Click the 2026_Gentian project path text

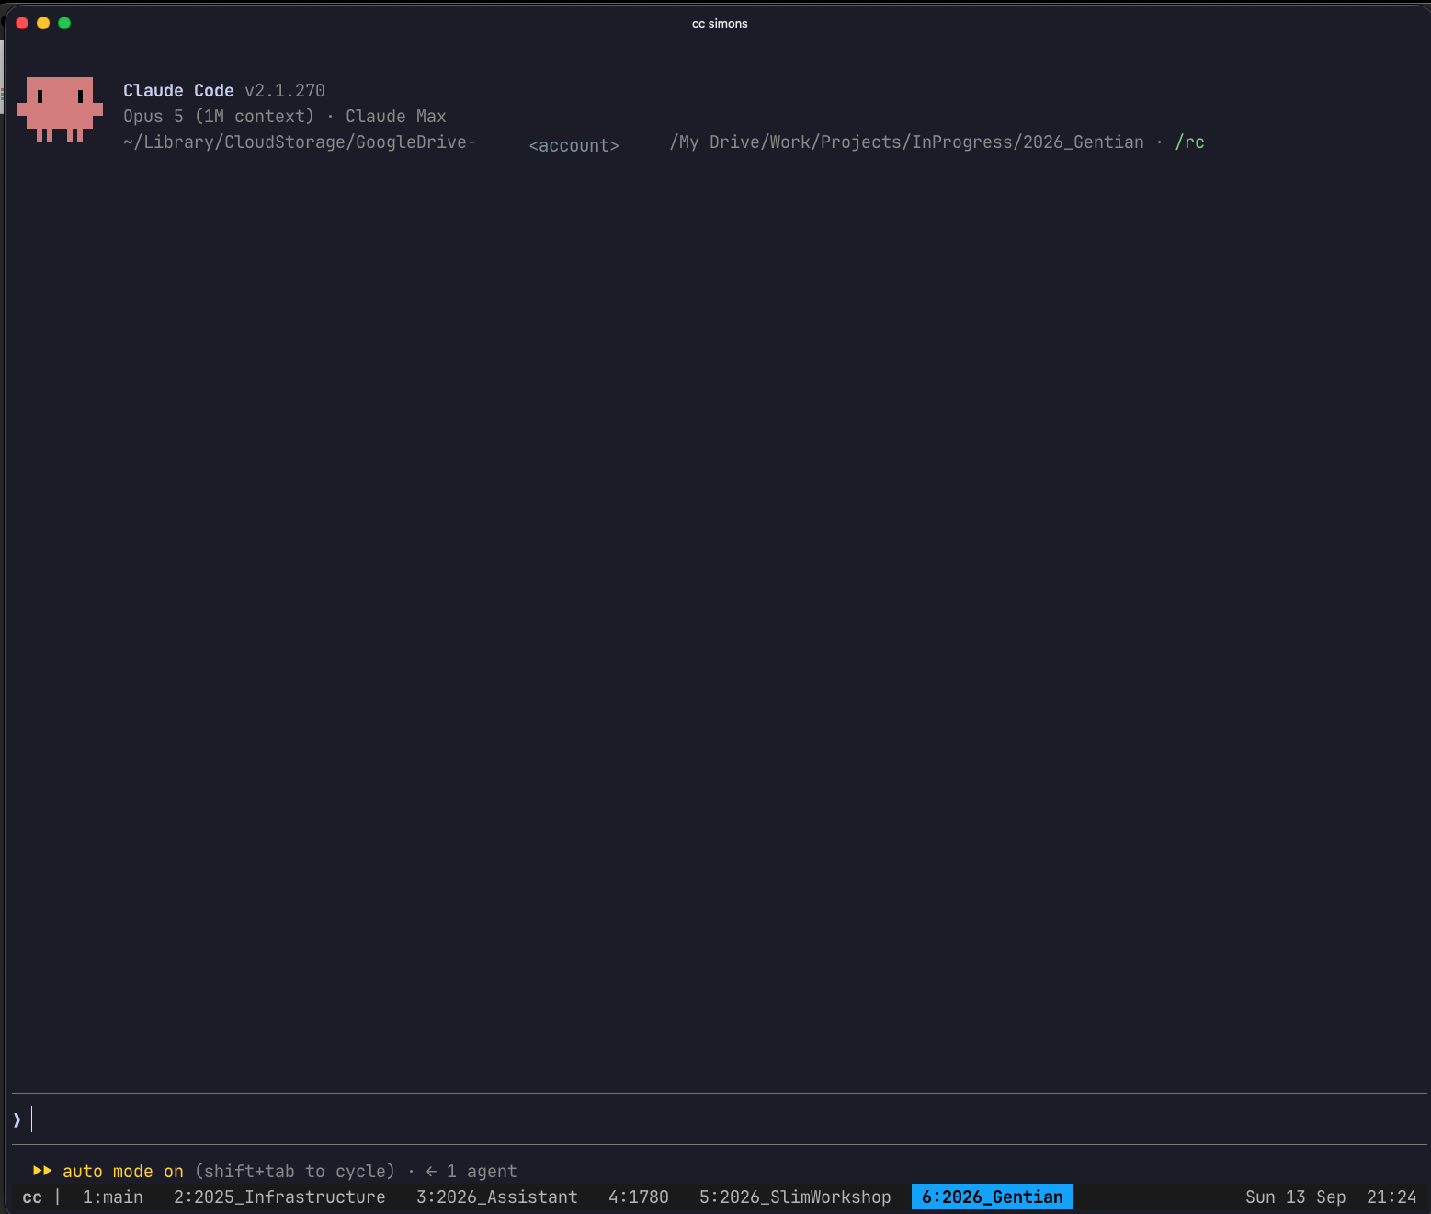(x=1084, y=142)
